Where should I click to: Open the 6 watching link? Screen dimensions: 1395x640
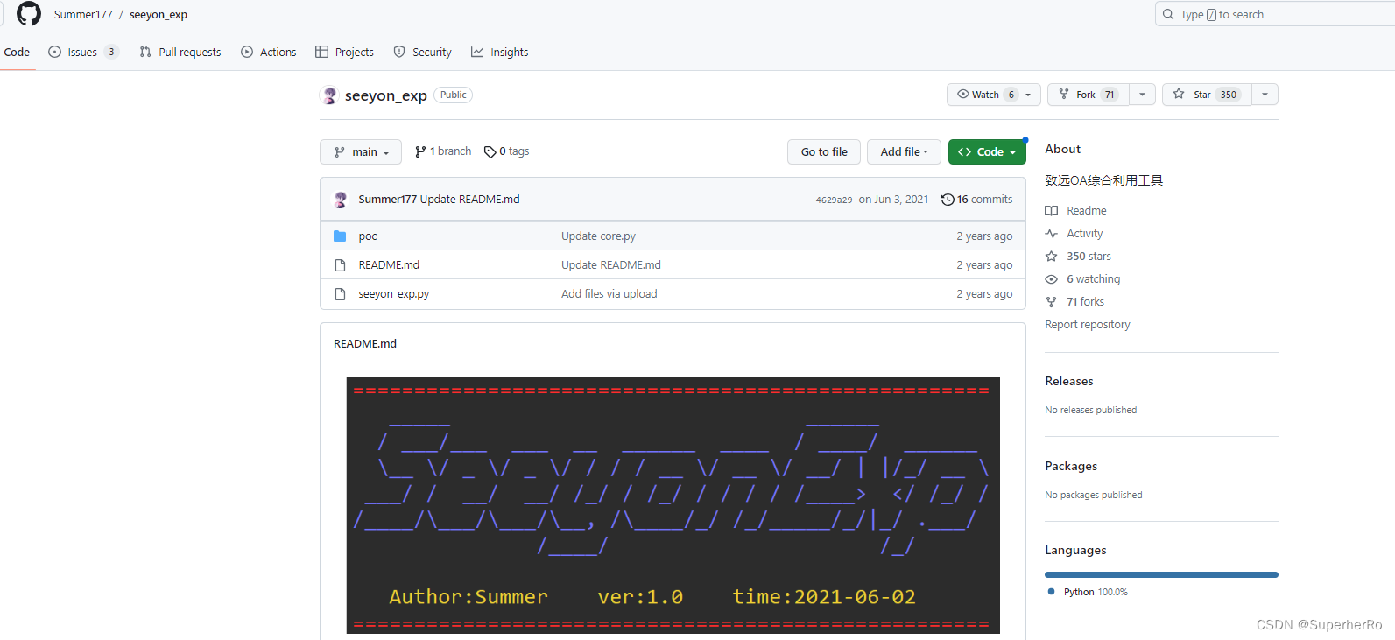tap(1093, 279)
